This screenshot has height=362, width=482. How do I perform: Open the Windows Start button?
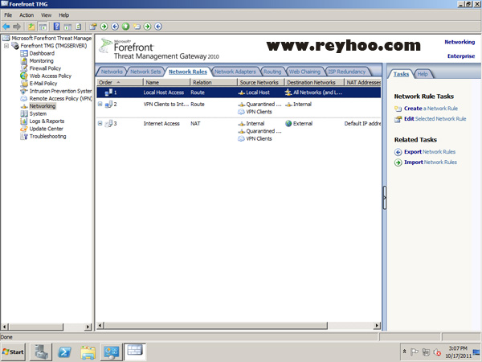(x=13, y=352)
